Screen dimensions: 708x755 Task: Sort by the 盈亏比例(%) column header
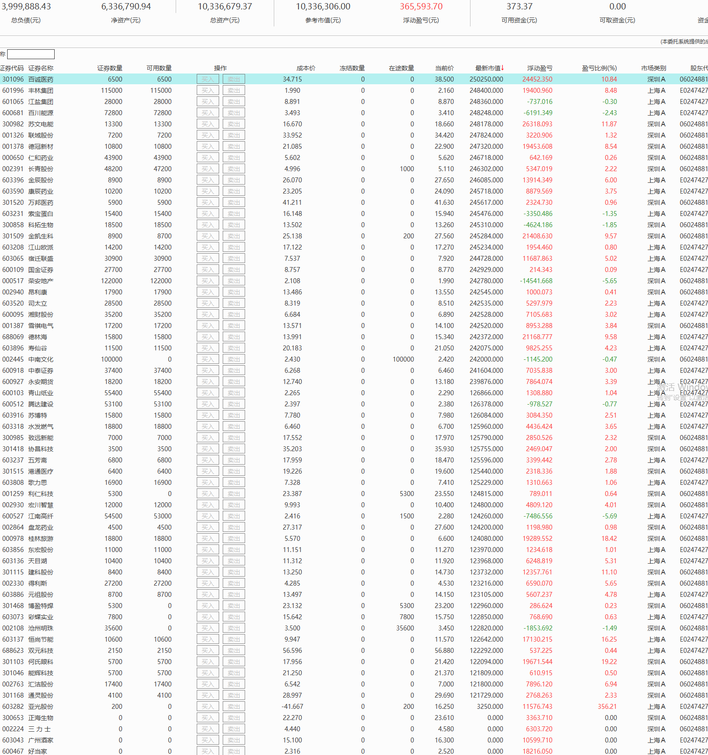600,68
